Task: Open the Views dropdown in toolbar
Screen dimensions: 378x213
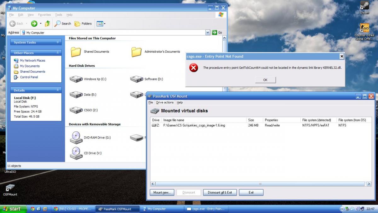Action: tap(101, 24)
